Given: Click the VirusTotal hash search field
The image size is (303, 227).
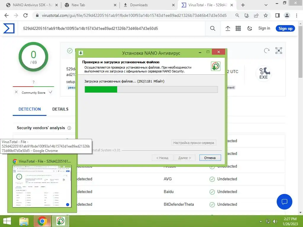Looking at the screenshot, I should tap(111, 29).
